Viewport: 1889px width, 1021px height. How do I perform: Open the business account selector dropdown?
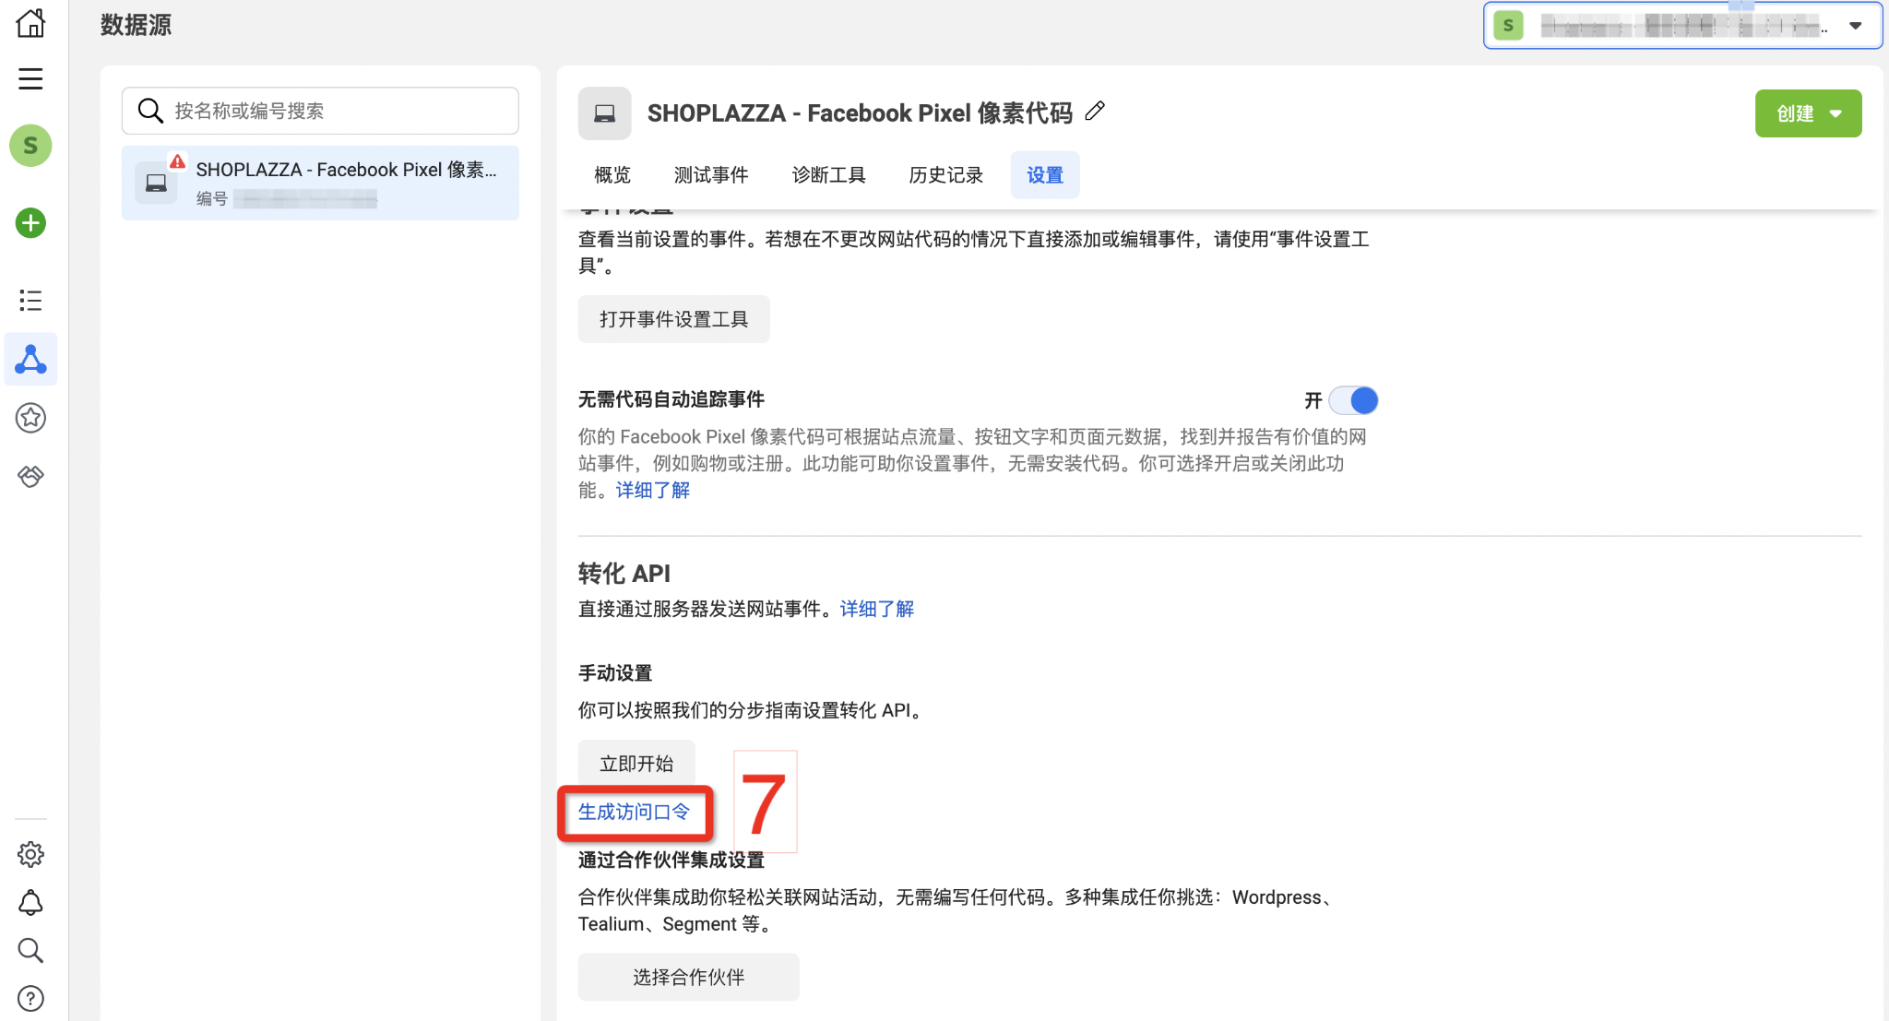point(1682,26)
